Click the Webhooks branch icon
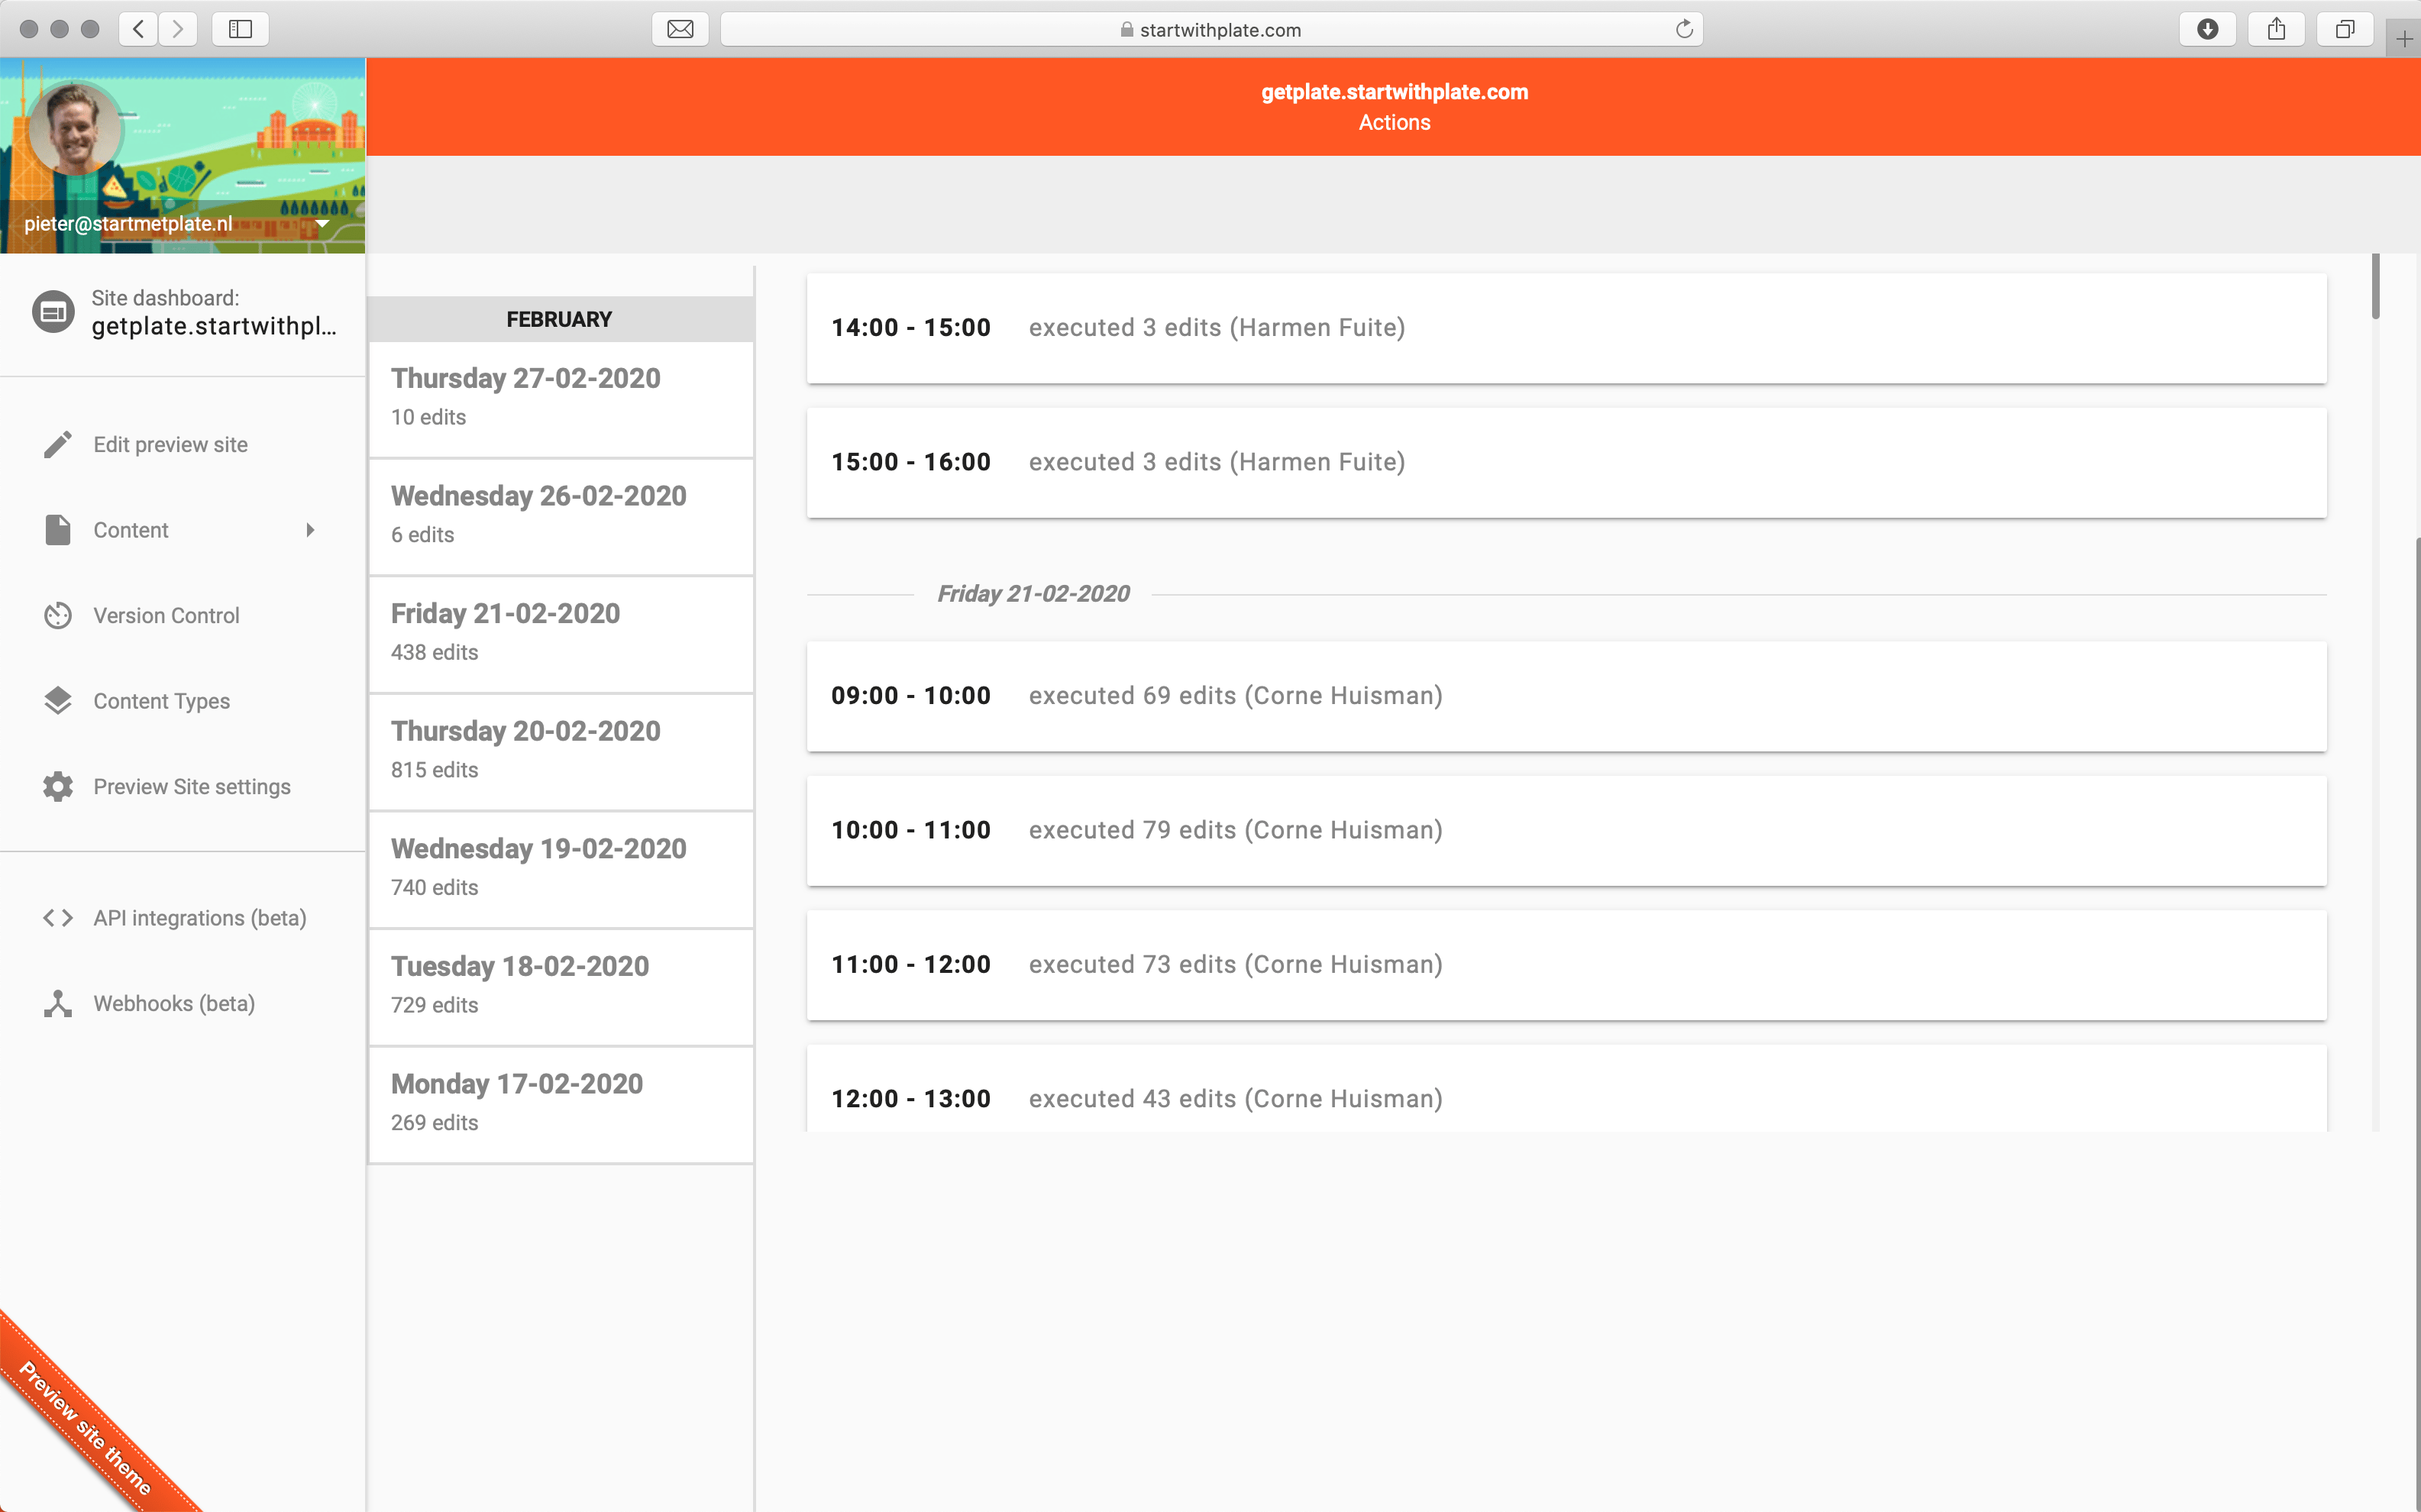Viewport: 2421px width, 1512px height. tap(58, 1003)
